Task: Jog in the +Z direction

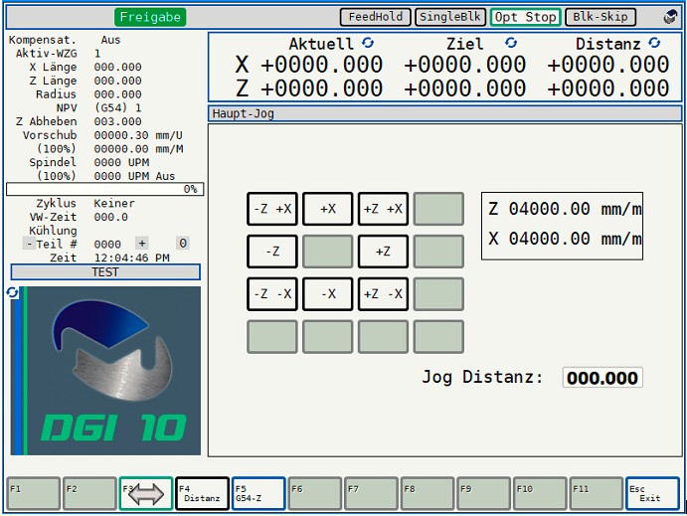Action: point(383,252)
